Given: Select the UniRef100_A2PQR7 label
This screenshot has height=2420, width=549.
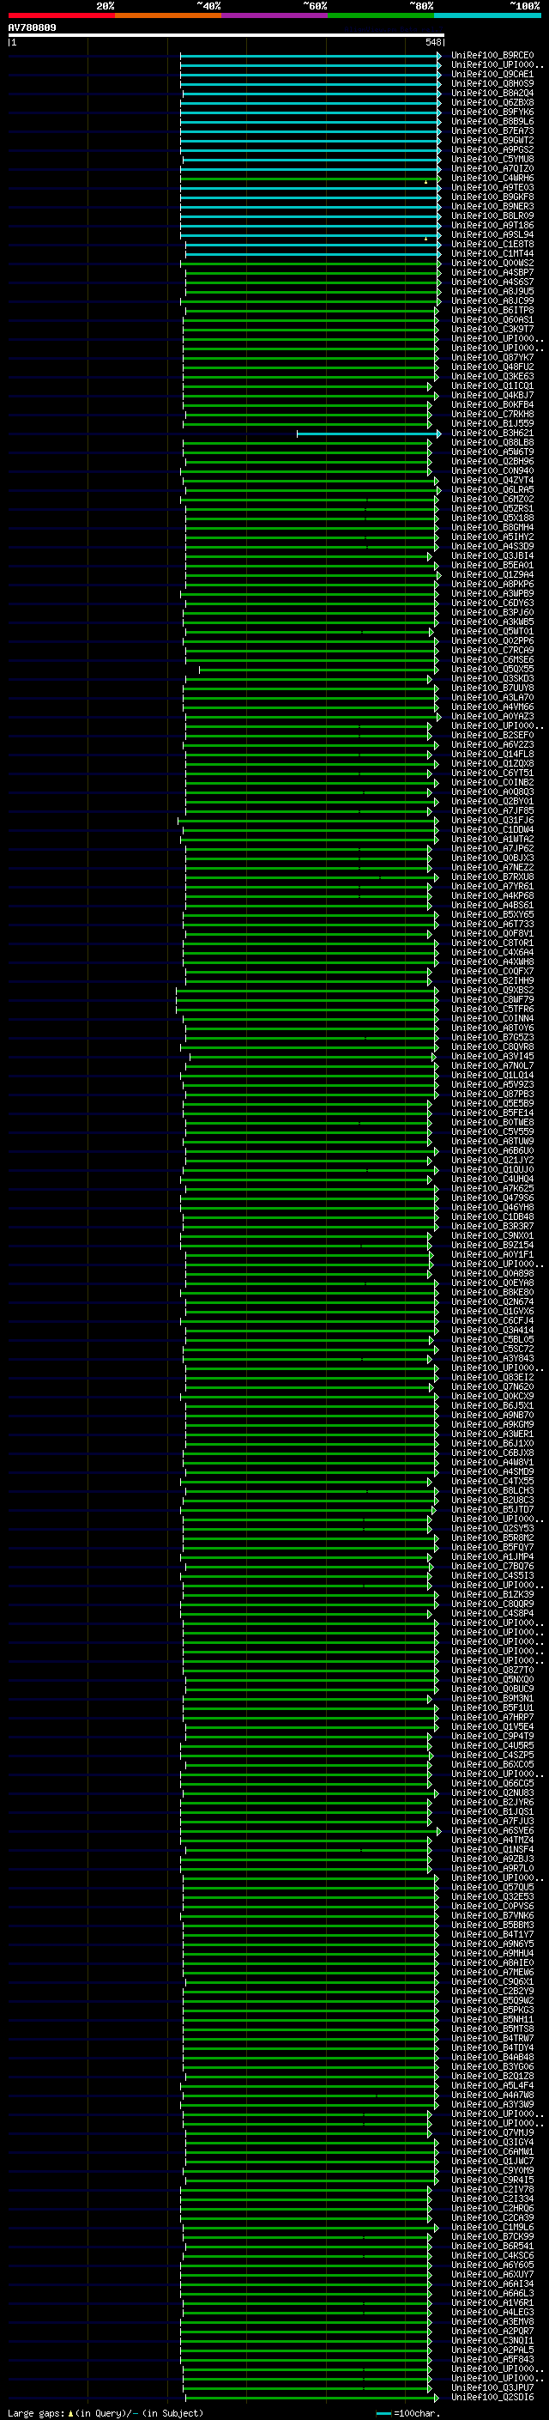Looking at the screenshot, I should click(x=492, y=2331).
